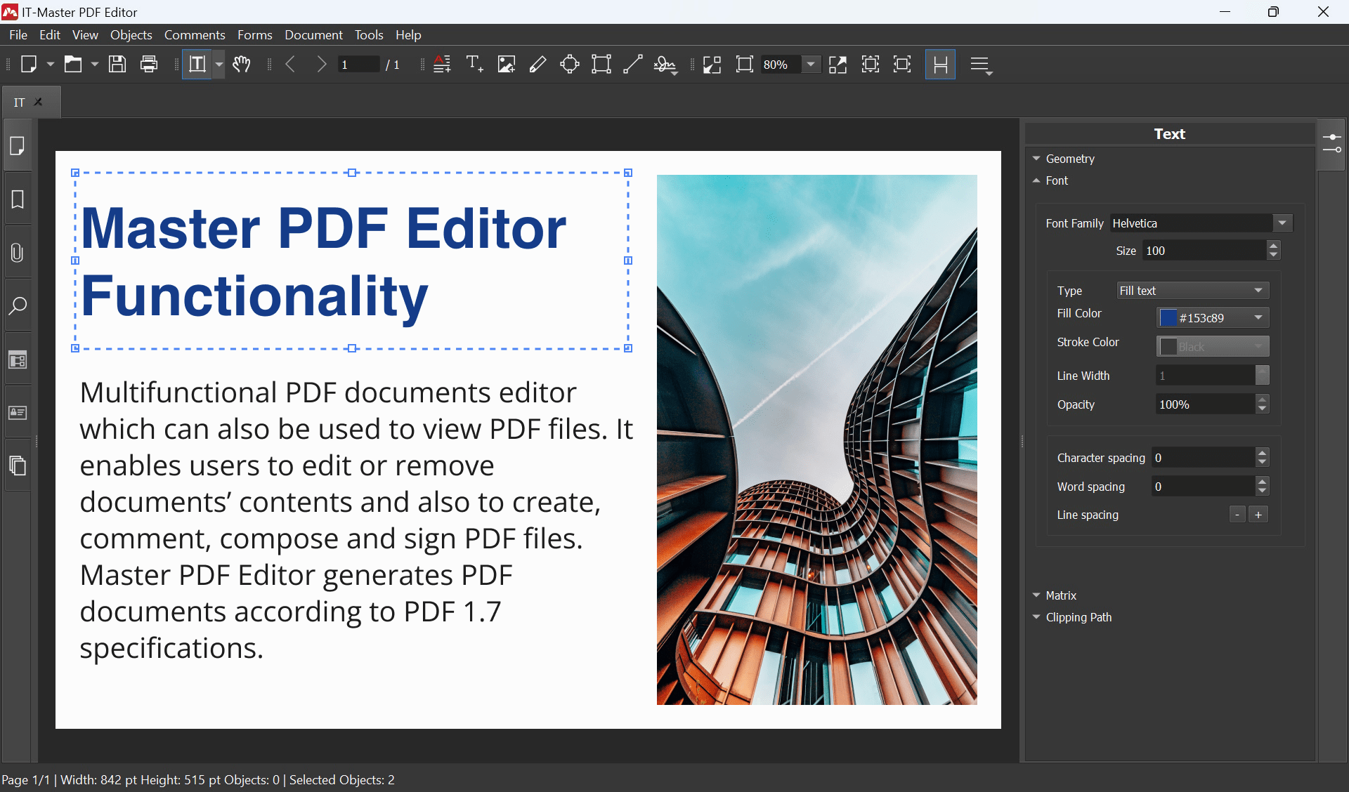The image size is (1349, 792).
Task: Click the Hand/Pan tool
Action: pos(240,64)
